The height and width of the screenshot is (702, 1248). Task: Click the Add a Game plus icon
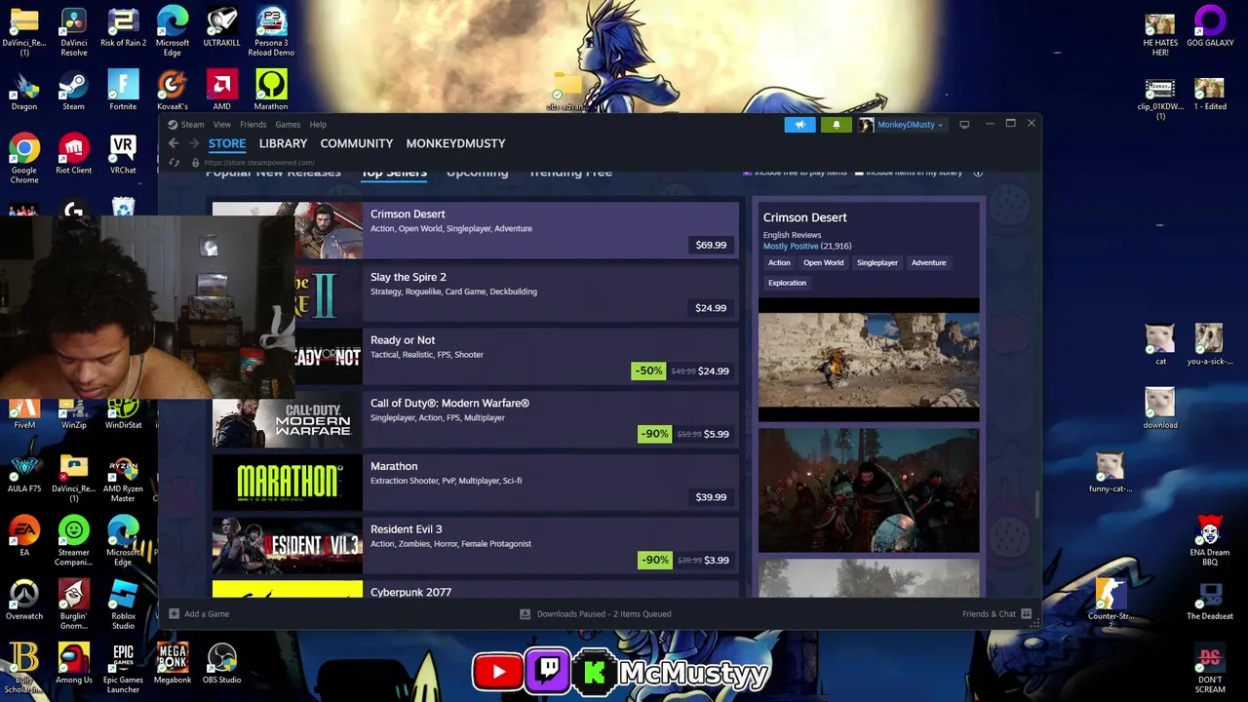(x=174, y=614)
